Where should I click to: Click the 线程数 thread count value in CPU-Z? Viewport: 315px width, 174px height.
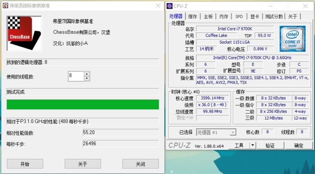302,132
